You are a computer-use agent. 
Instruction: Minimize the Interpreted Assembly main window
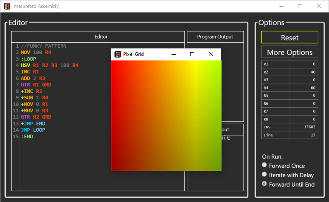coord(281,6)
